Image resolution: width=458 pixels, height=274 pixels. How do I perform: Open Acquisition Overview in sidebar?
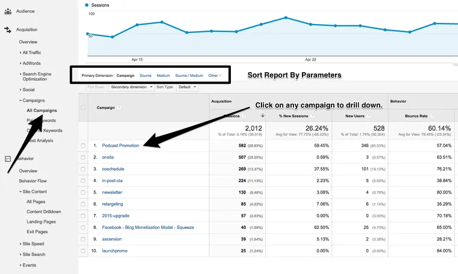tap(28, 42)
